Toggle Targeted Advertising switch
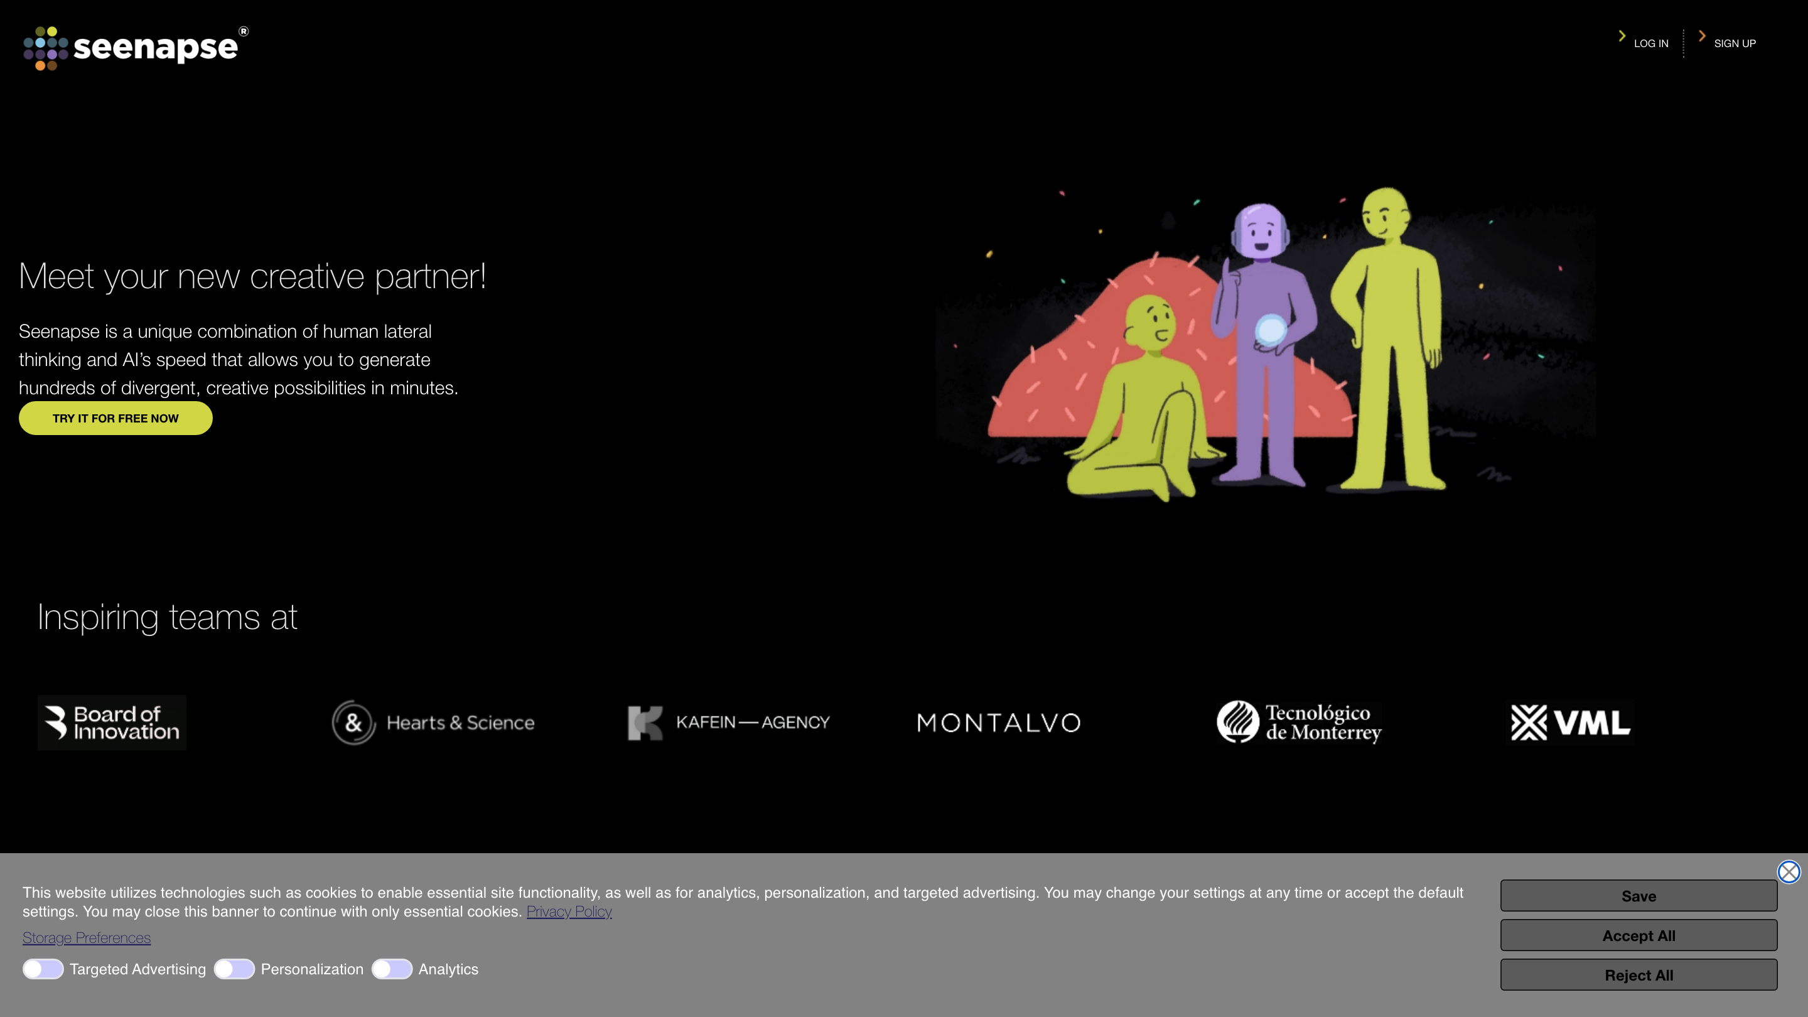This screenshot has width=1808, height=1017. 43,969
